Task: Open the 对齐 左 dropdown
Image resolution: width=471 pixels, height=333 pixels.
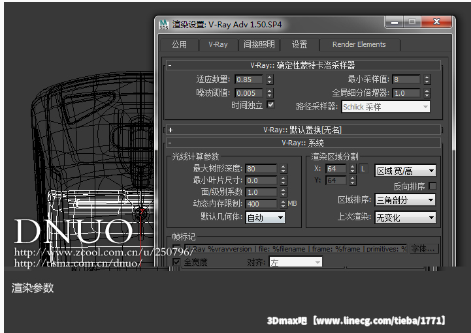Action: click(295, 262)
